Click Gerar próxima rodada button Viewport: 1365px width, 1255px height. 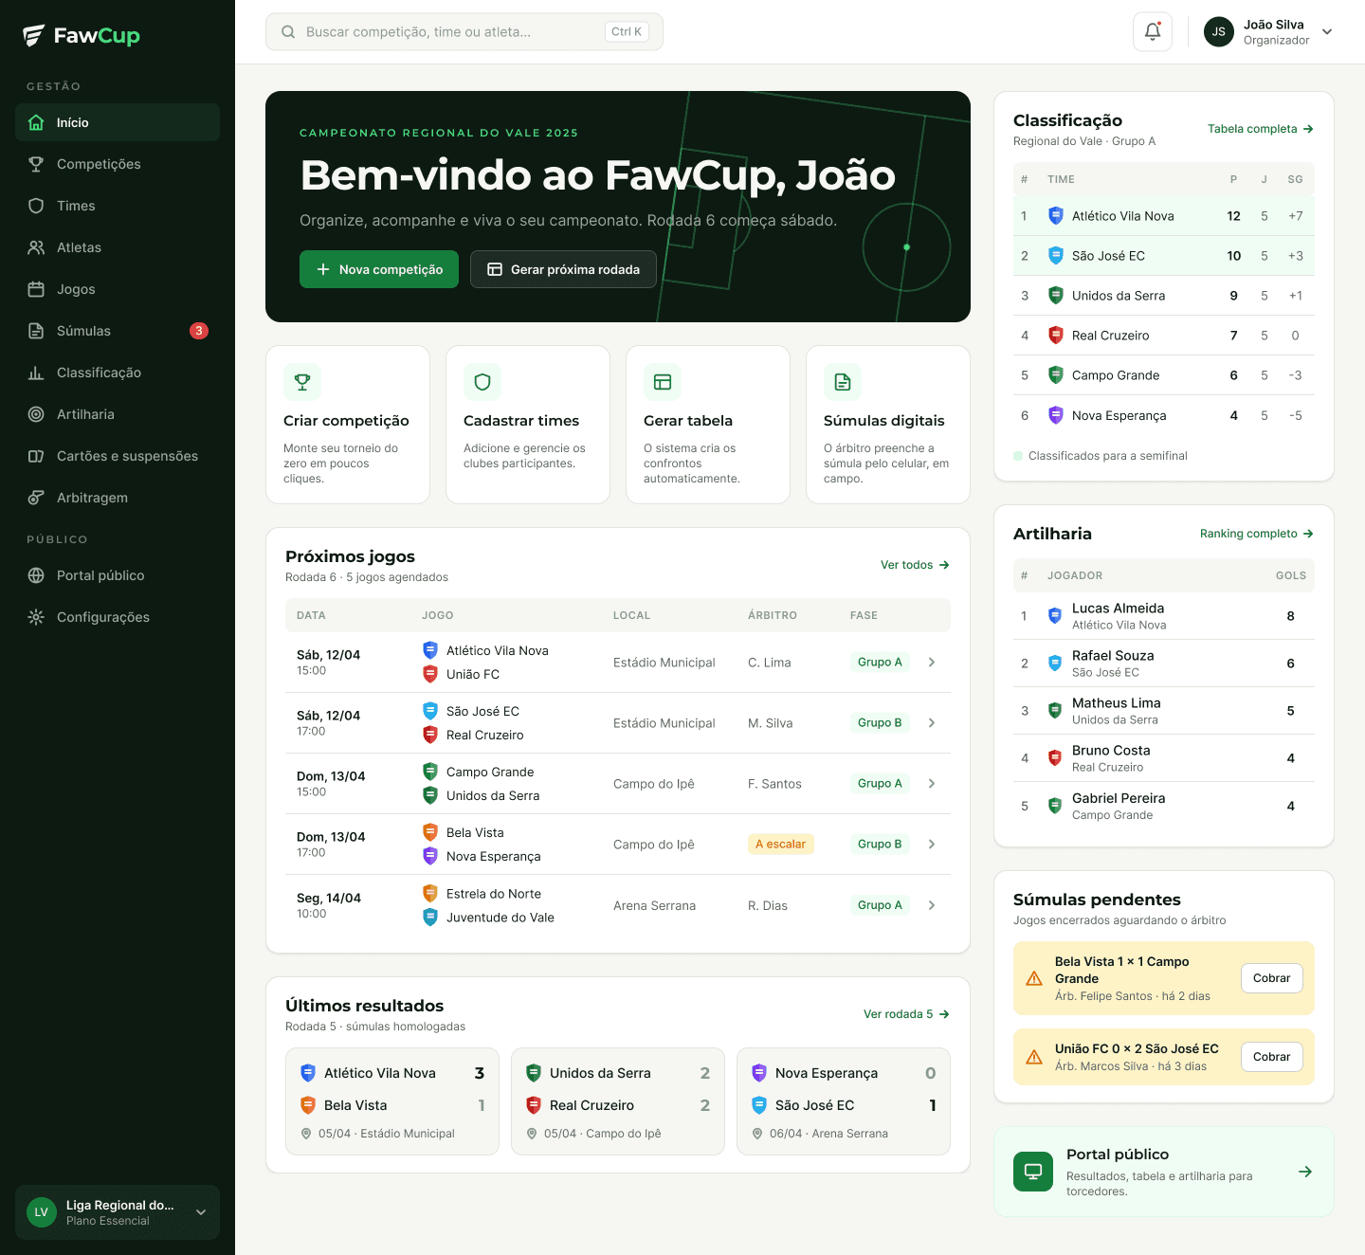pyautogui.click(x=563, y=269)
